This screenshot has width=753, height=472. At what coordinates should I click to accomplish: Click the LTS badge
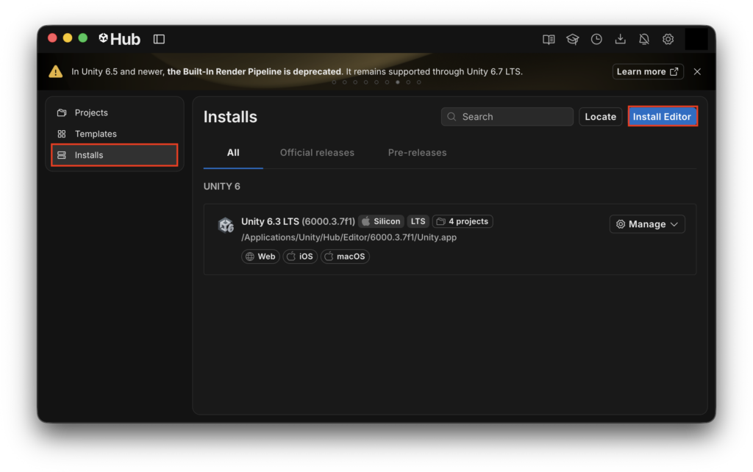pyautogui.click(x=418, y=221)
